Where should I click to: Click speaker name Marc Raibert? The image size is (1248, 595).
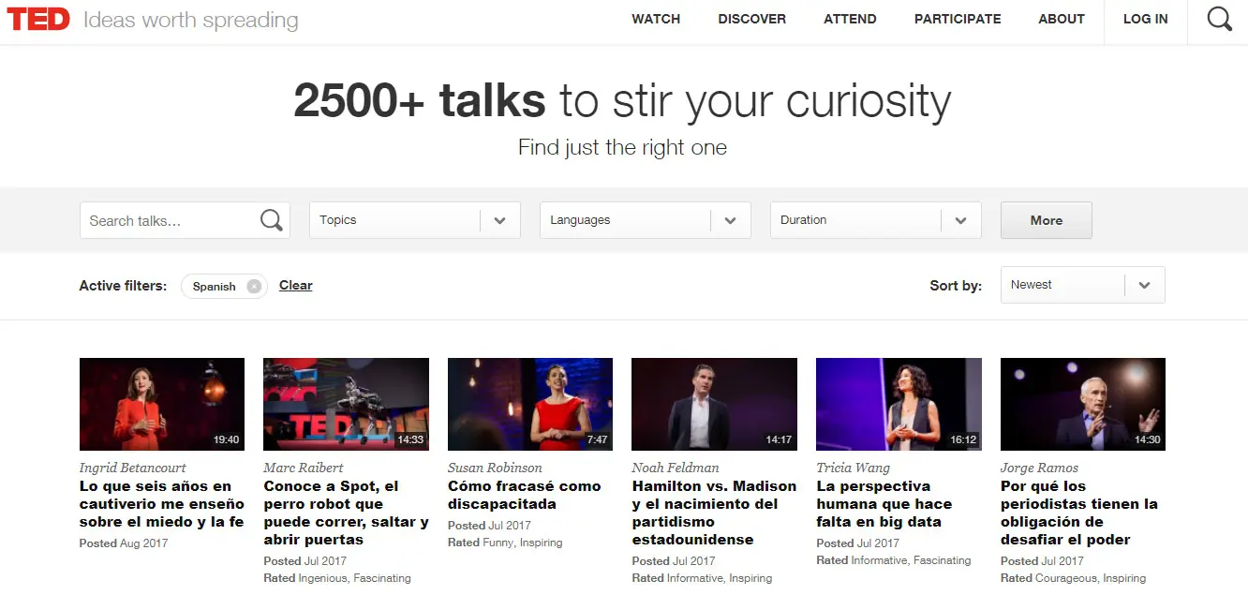pos(304,468)
